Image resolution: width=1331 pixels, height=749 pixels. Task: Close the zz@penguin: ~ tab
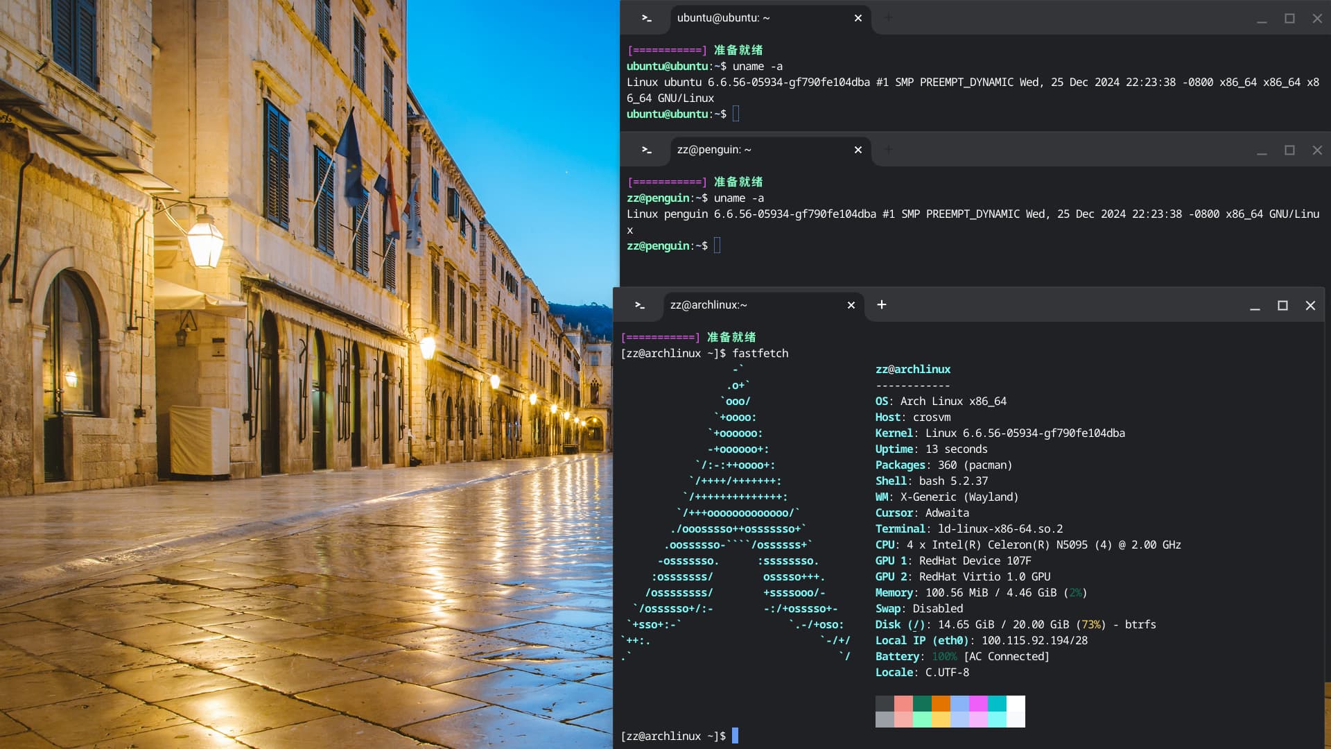click(858, 150)
